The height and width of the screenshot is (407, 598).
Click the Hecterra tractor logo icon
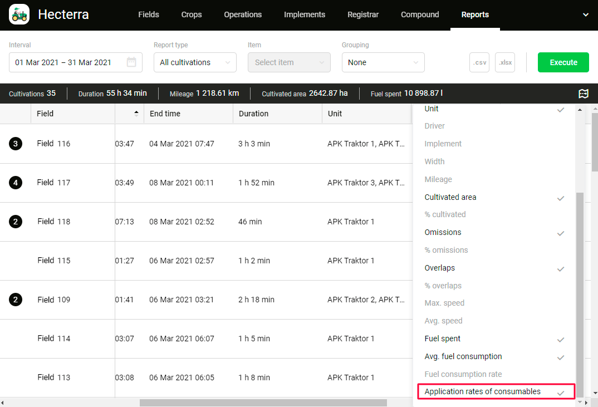point(19,14)
